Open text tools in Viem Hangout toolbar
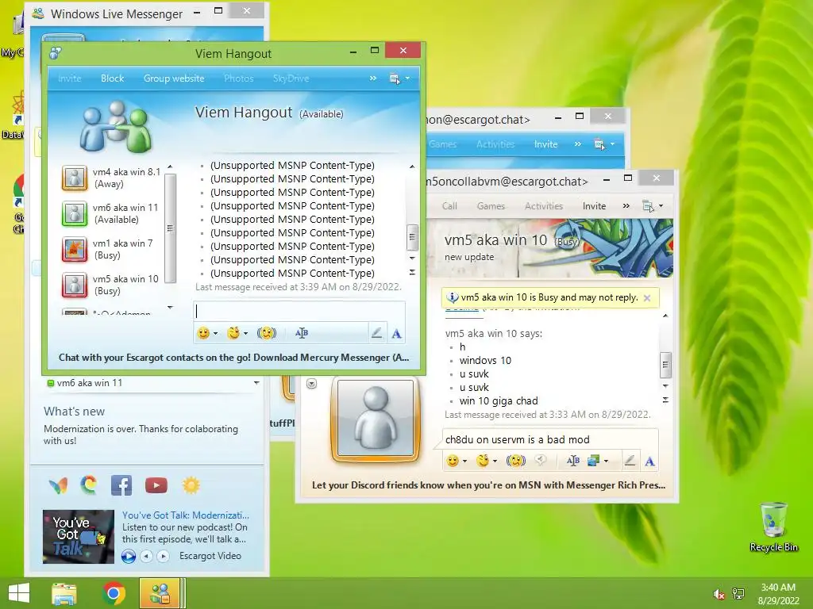The width and height of the screenshot is (813, 609). pos(301,334)
